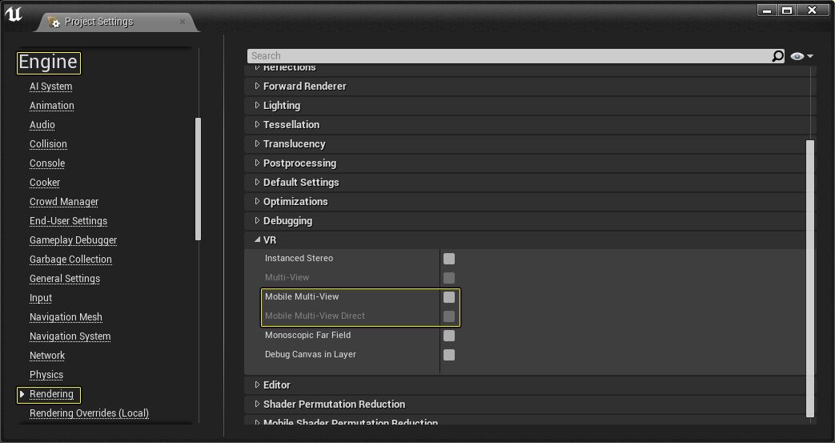Open the Garbage Collection settings
The height and width of the screenshot is (443, 835).
pos(70,259)
